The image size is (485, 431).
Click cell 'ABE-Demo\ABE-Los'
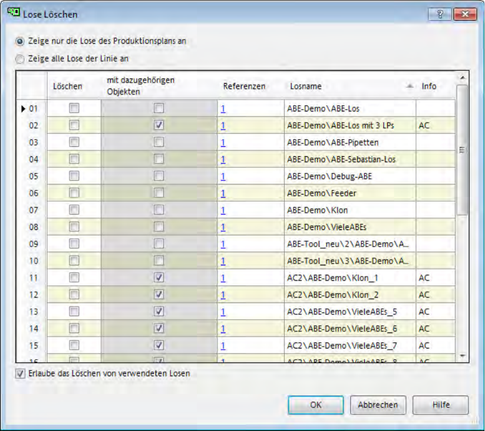(350, 108)
